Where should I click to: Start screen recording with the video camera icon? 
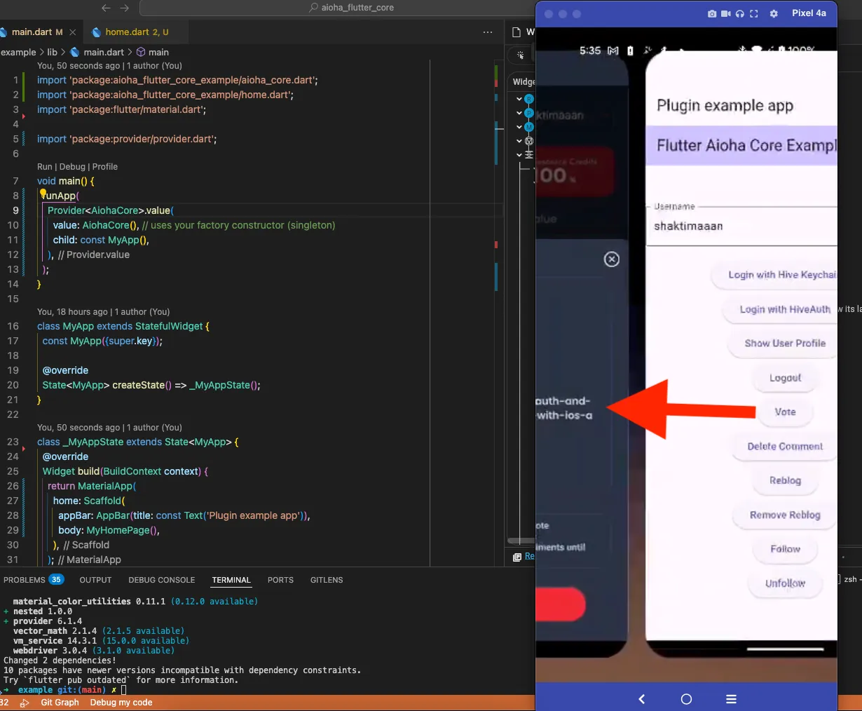pyautogui.click(x=726, y=14)
